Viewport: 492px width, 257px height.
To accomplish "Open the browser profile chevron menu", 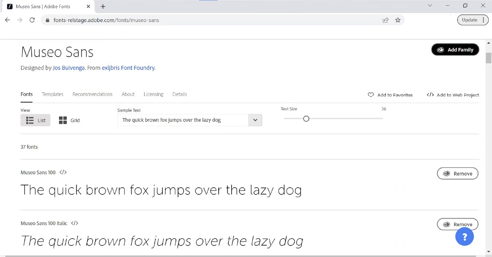I will coord(430,6).
